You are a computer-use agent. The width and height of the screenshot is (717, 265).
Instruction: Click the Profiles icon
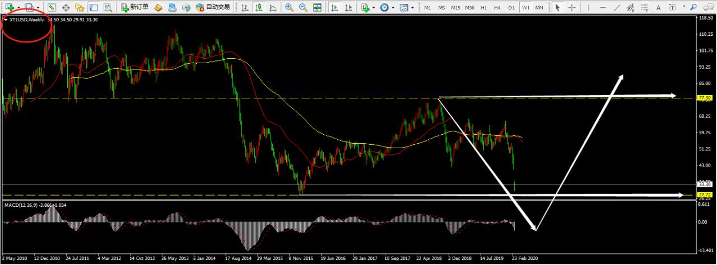(29, 7)
